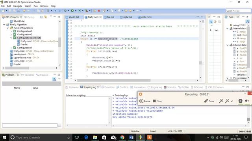
Task: Click the zoom out magnifier in recorder
Action: tap(227, 101)
